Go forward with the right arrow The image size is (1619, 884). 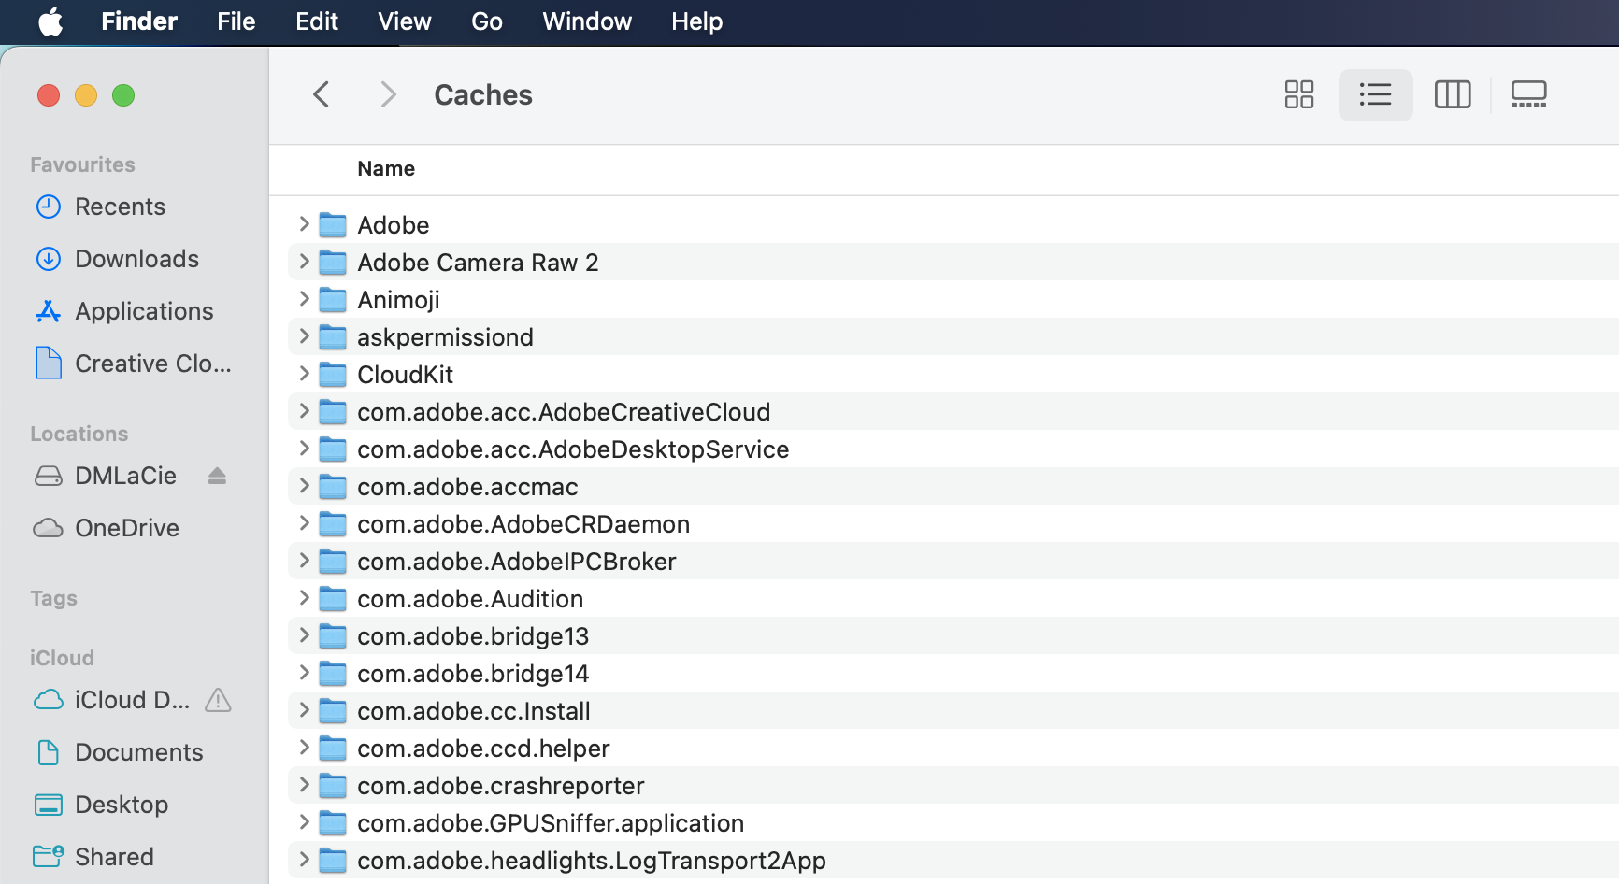pos(389,94)
